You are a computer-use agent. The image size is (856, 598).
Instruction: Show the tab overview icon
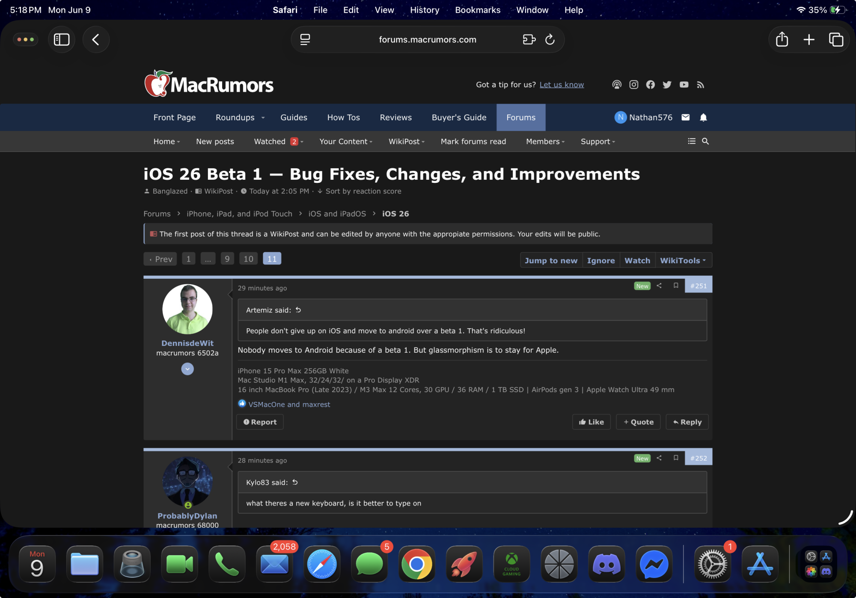(x=836, y=40)
